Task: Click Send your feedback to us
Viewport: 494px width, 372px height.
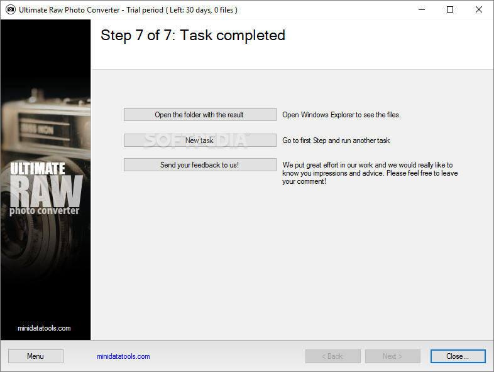Action: [200, 165]
